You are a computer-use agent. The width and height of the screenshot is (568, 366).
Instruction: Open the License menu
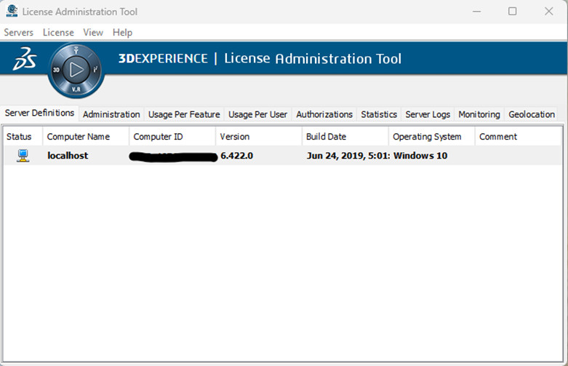(58, 32)
